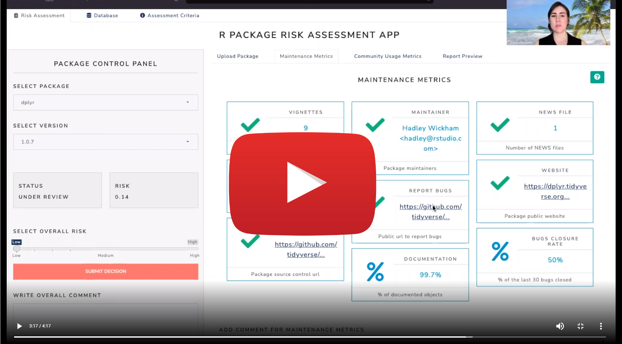Expand the Select Version dropdown showing 1.0.7
622x344 pixels.
click(106, 142)
